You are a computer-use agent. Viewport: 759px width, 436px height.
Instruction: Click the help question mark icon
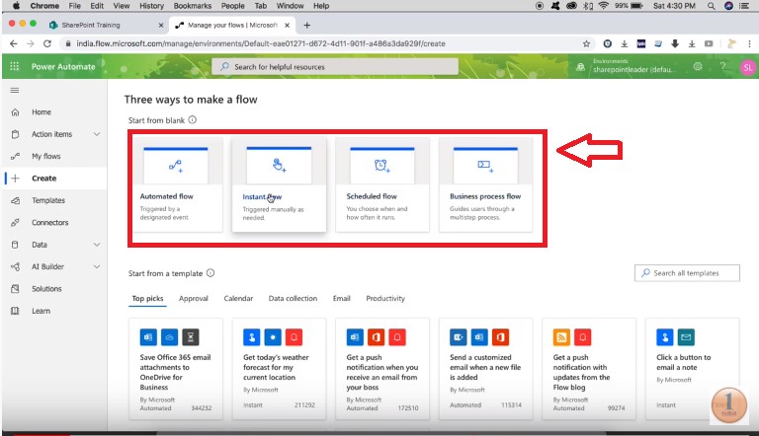tap(722, 66)
